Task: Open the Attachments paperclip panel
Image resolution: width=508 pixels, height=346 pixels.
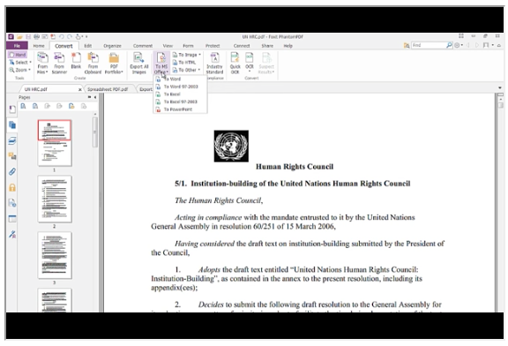Action: coord(12,171)
